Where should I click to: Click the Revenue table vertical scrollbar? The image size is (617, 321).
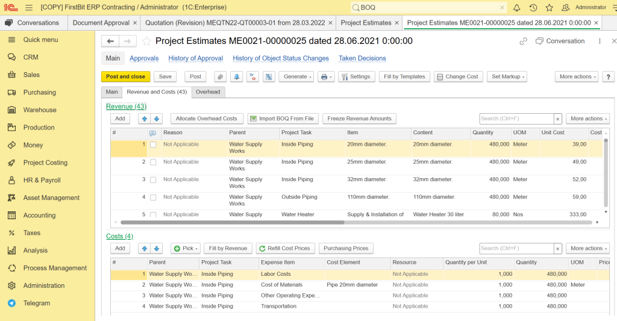pyautogui.click(x=606, y=172)
